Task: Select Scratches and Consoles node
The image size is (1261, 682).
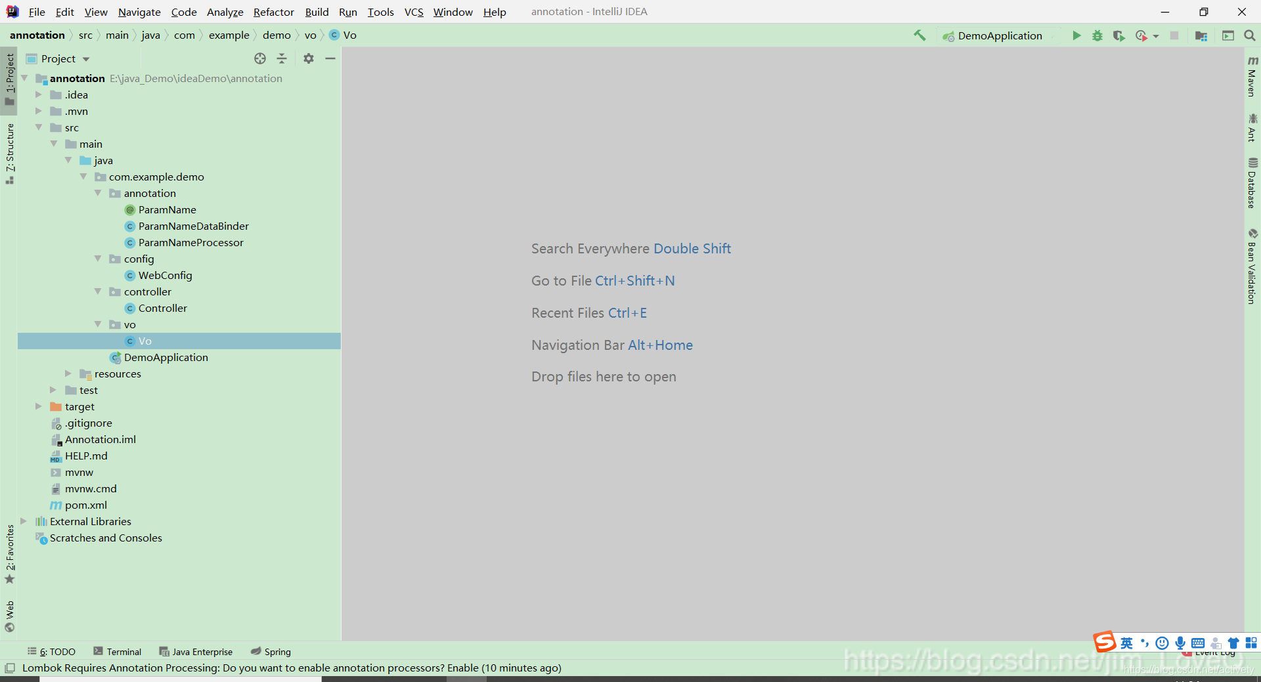Action: [105, 538]
